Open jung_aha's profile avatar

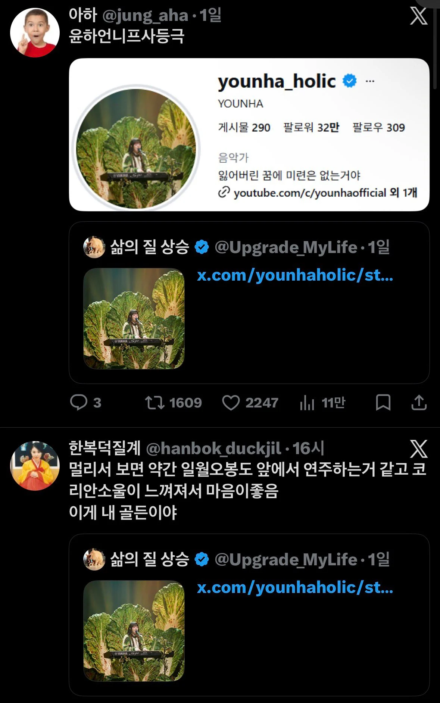pos(35,33)
